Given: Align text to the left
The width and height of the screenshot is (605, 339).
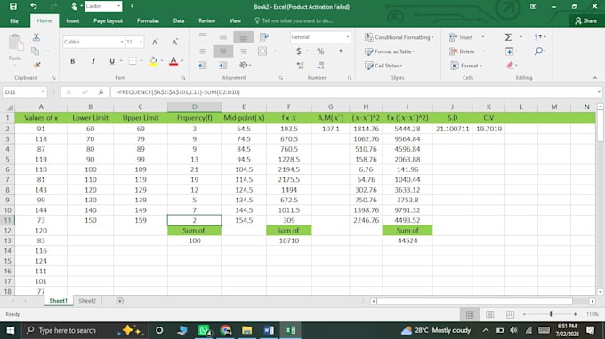Looking at the screenshot, I should [203, 51].
